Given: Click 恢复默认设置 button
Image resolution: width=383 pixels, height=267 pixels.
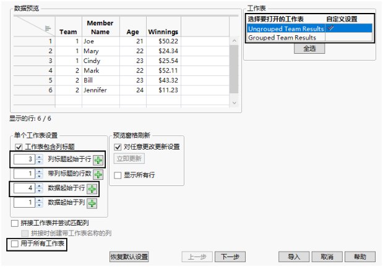Looking at the screenshot, I should (x=129, y=256).
